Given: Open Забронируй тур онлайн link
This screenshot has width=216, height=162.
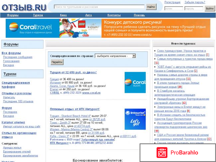Looking at the screenshot, I should [x=98, y=139].
